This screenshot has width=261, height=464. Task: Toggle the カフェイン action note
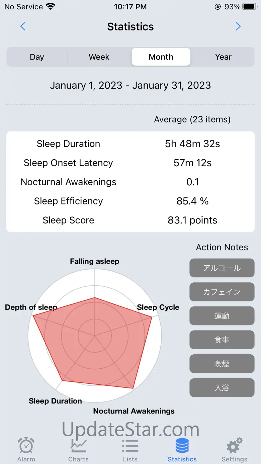222,292
